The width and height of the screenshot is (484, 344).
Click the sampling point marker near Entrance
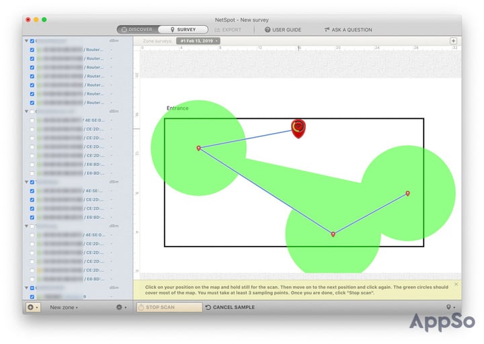tap(199, 148)
